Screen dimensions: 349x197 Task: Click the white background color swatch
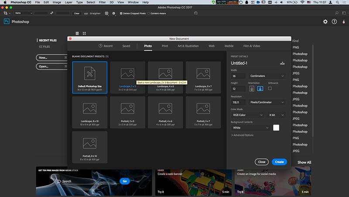click(x=276, y=128)
